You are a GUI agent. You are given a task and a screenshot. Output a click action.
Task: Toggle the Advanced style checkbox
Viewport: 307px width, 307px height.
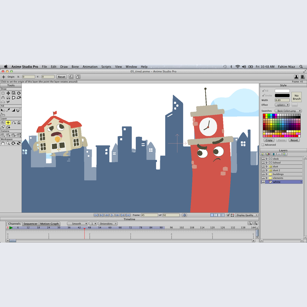click(263, 145)
